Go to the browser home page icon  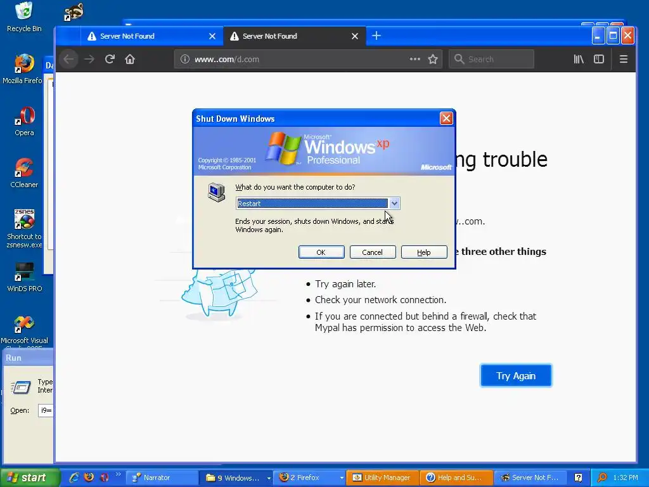(x=130, y=59)
